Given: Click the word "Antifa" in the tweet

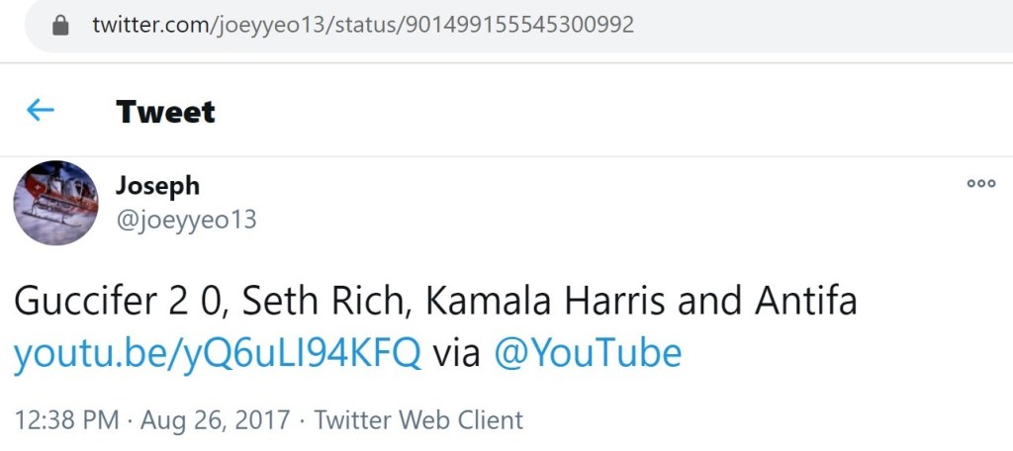Looking at the screenshot, I should click(x=806, y=302).
